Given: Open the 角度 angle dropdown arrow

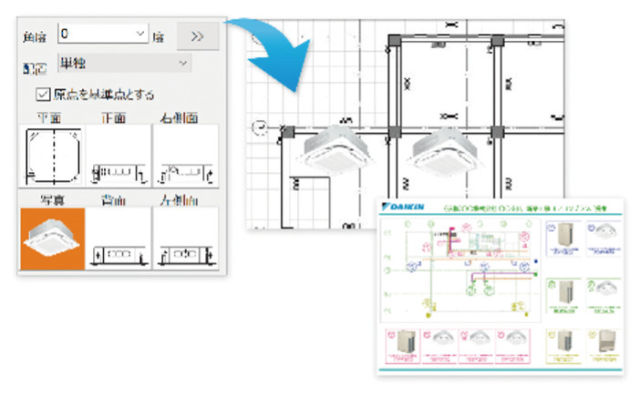Looking at the screenshot, I should click(x=140, y=34).
